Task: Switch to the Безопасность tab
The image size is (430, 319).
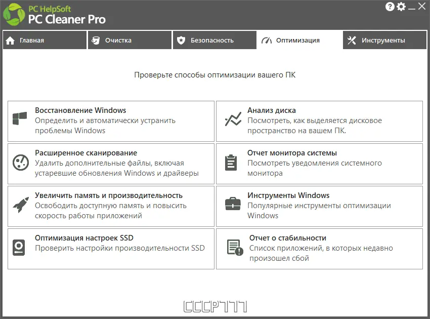Action: (214, 40)
